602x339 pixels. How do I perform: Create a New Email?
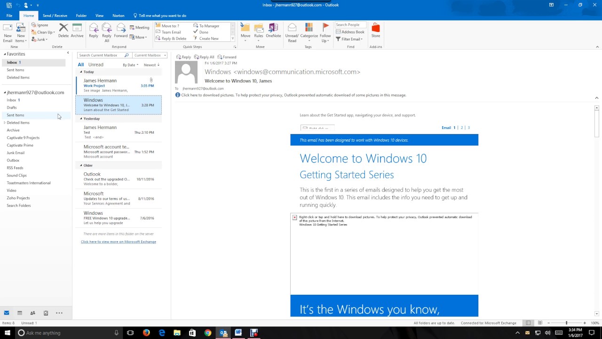pos(8,33)
